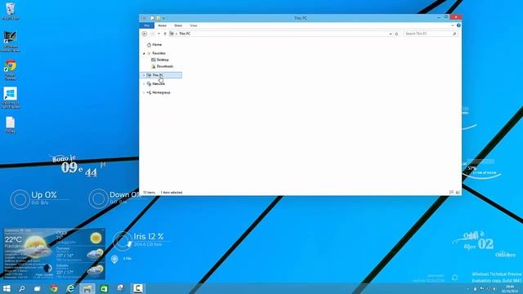Click the taskbar Search magnifier
The image size is (523, 294).
click(x=22, y=288)
